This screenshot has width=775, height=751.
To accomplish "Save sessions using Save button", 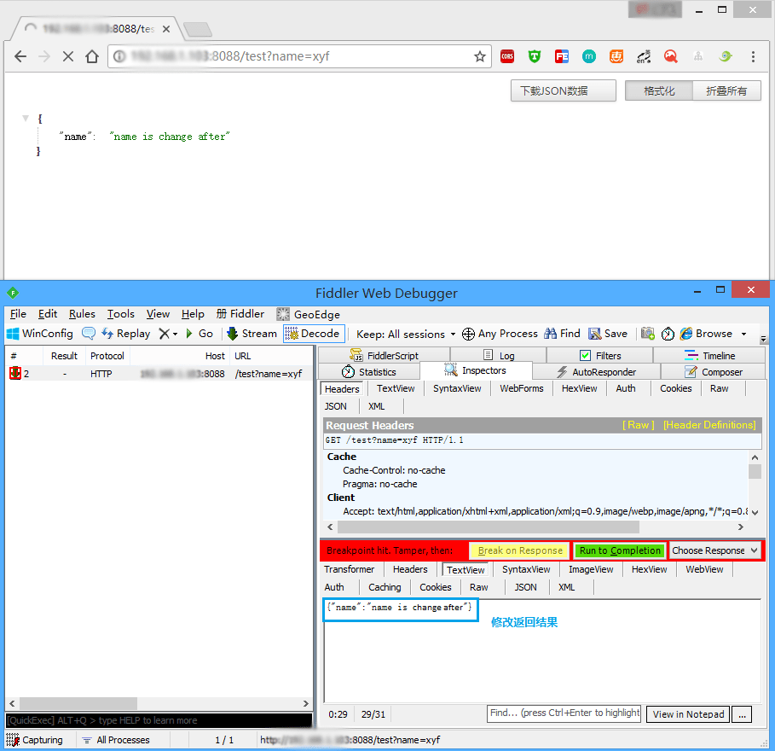I will (607, 334).
